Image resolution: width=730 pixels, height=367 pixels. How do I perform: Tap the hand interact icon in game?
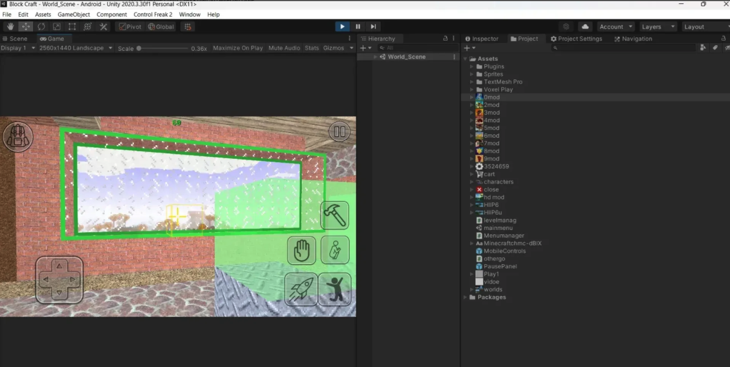[x=302, y=250]
